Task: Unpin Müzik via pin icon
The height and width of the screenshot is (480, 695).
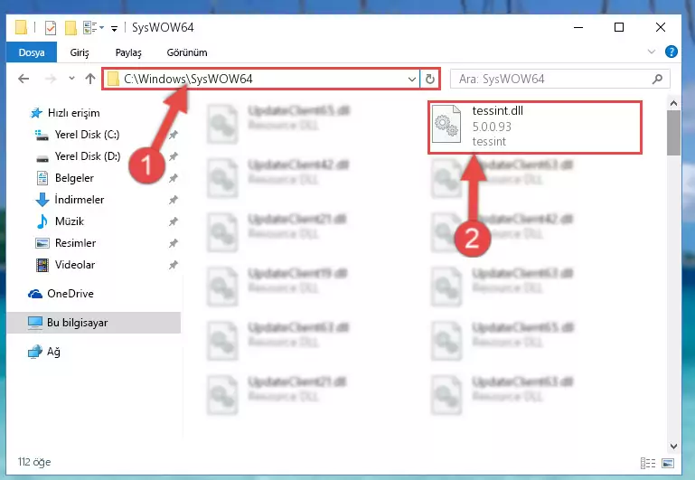Action: click(174, 221)
